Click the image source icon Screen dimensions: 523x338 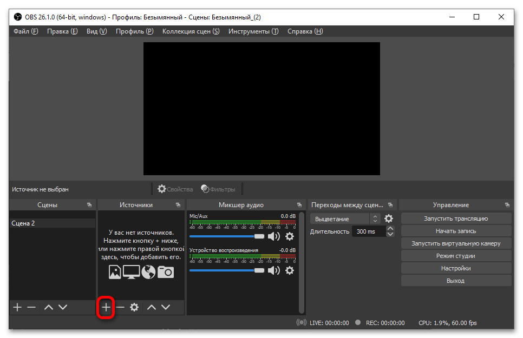115,272
